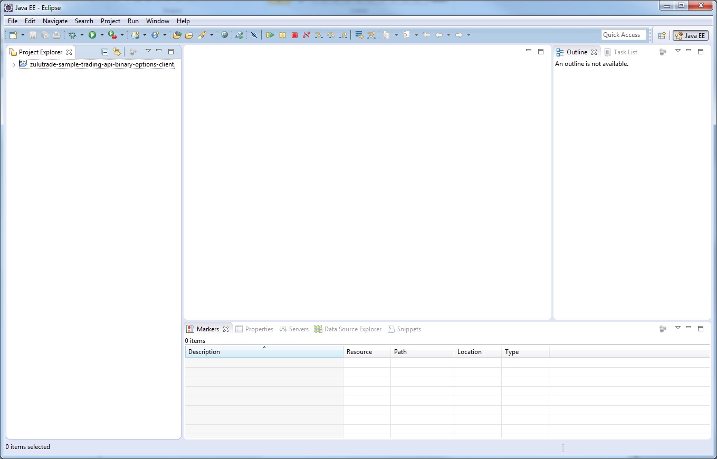Screen dimensions: 717x459
Task: Open the Markers view menu triangle
Action: coord(678,328)
